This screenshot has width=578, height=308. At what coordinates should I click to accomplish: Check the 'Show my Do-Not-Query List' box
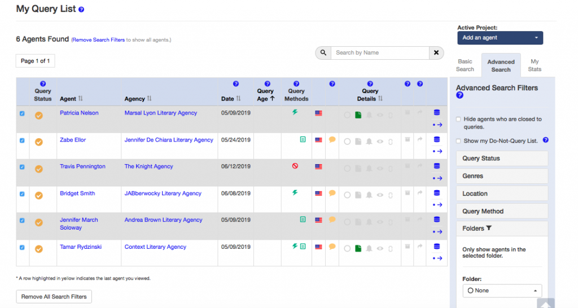[x=458, y=140]
